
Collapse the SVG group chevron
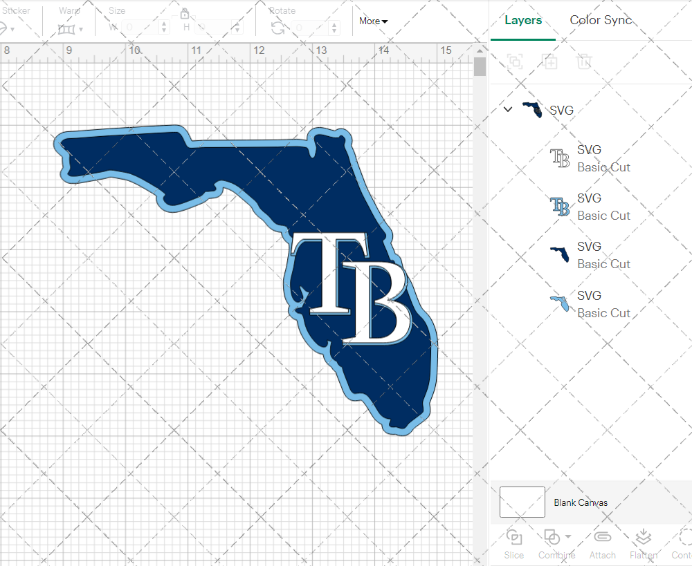tap(508, 109)
